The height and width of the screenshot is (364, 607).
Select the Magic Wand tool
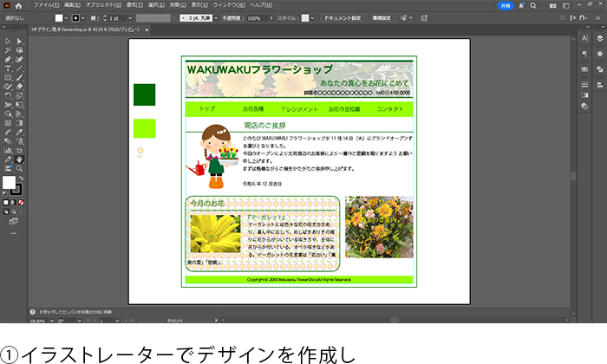coord(8,50)
